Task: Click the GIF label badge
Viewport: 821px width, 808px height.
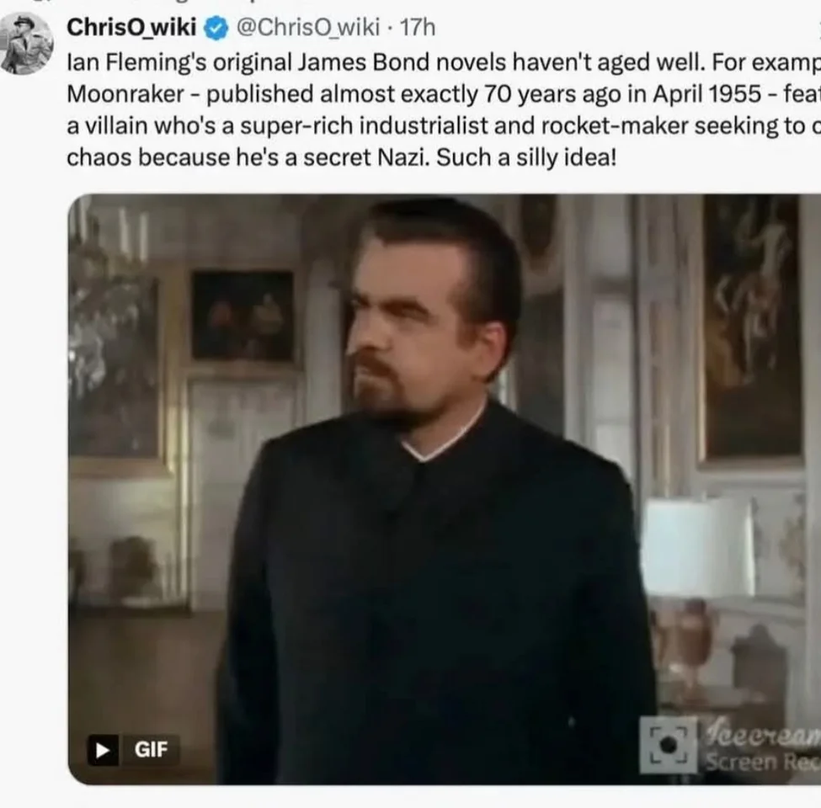Action: pos(134,749)
